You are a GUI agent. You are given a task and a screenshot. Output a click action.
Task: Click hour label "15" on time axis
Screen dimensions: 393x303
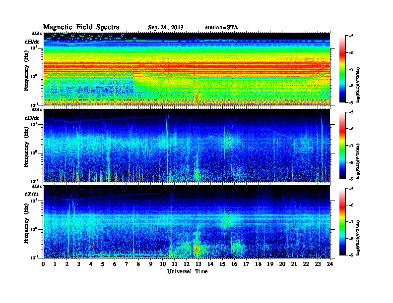[222, 264]
